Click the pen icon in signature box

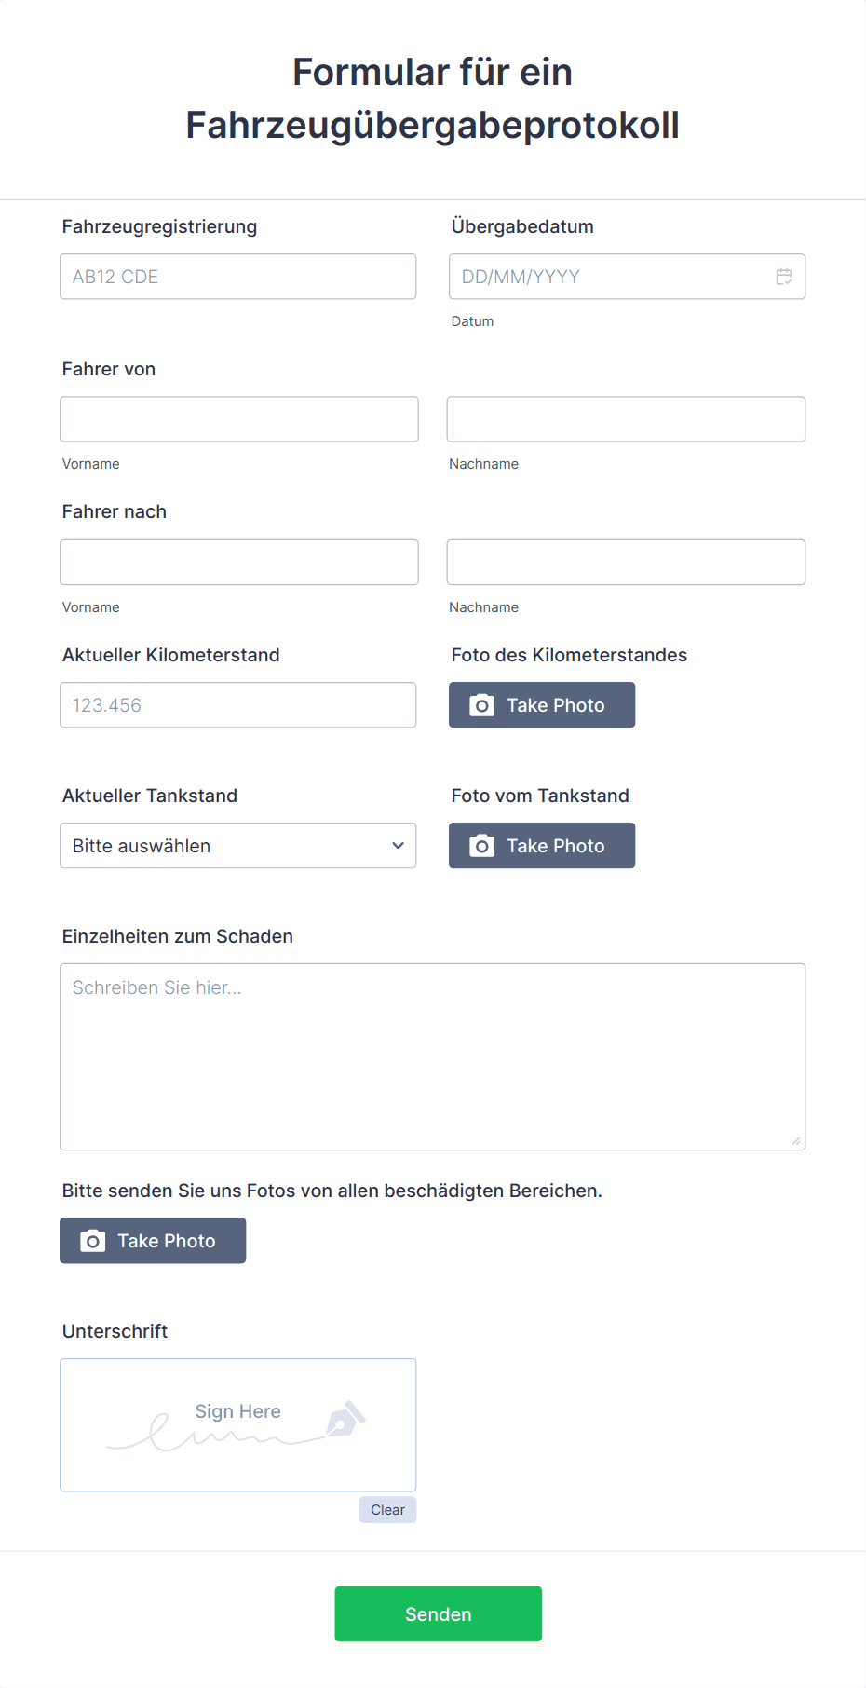point(345,1418)
